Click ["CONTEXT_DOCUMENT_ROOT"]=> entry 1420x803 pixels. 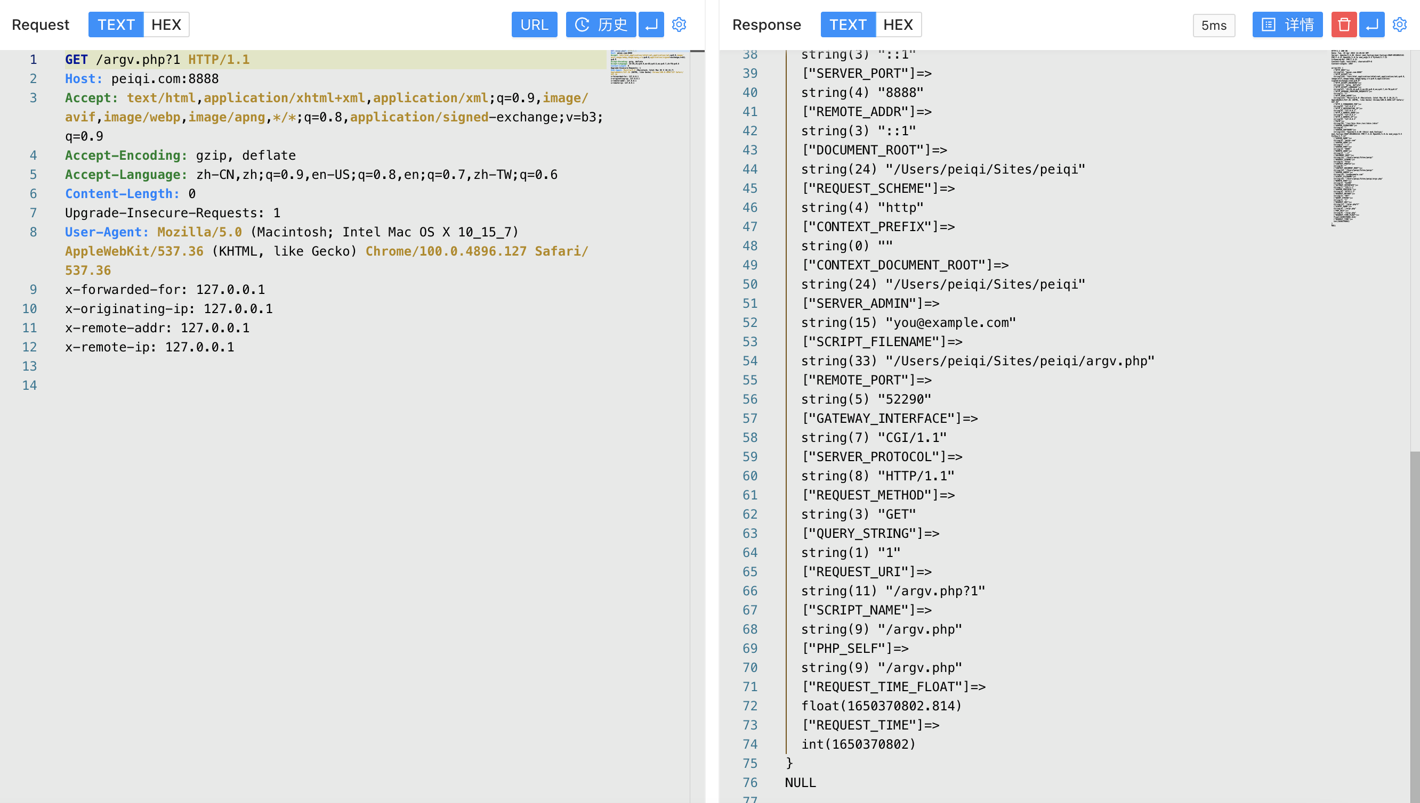pyautogui.click(x=905, y=265)
